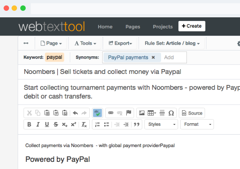Insert a link with the chain icon

111,113
